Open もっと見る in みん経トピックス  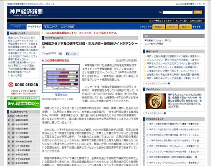click(x=16, y=75)
